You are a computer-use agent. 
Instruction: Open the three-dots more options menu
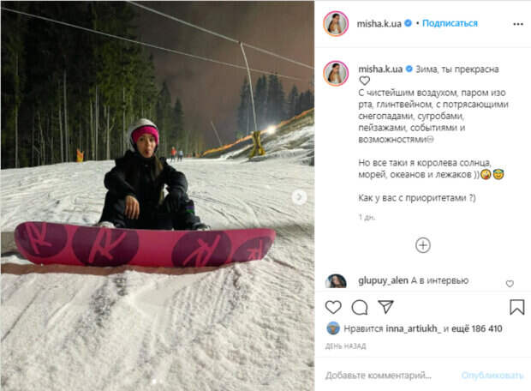518,24
